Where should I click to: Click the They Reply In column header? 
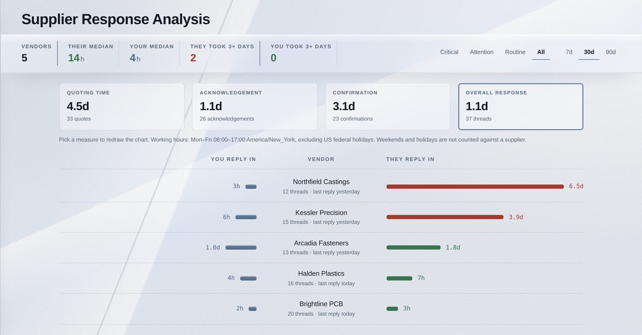(410, 159)
